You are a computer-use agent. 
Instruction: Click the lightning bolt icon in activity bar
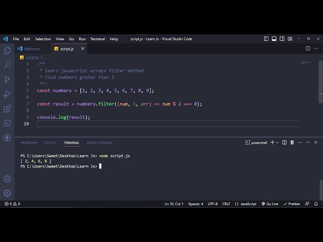[x=7, y=138]
